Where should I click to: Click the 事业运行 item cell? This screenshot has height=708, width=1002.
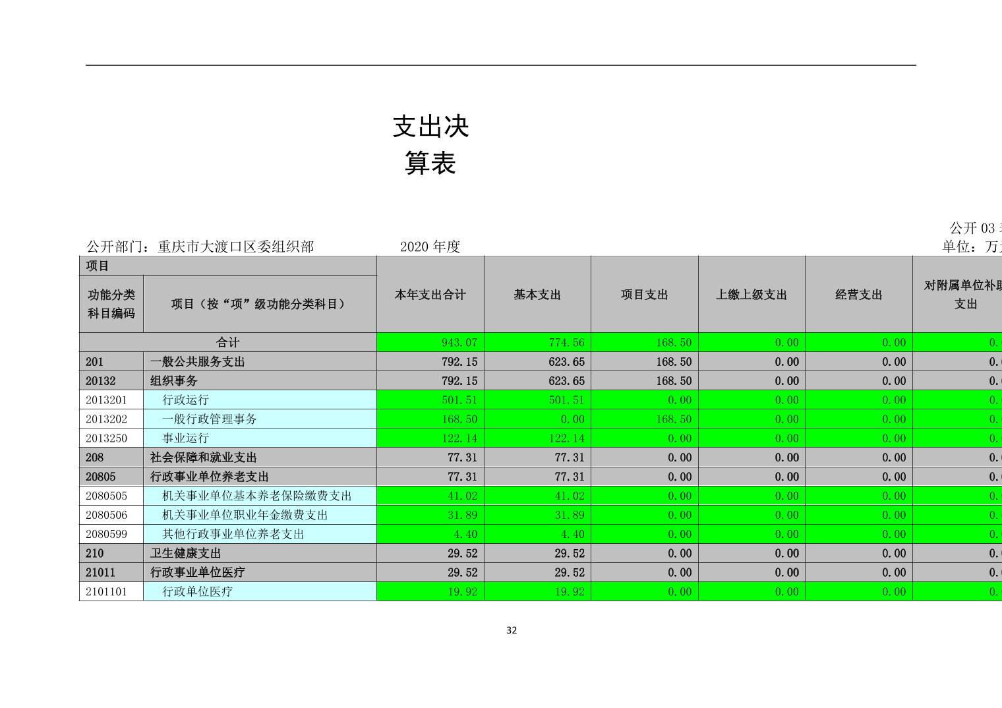pyautogui.click(x=186, y=438)
